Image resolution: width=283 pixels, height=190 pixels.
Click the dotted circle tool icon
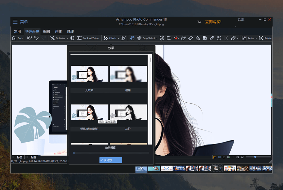point(226,38)
